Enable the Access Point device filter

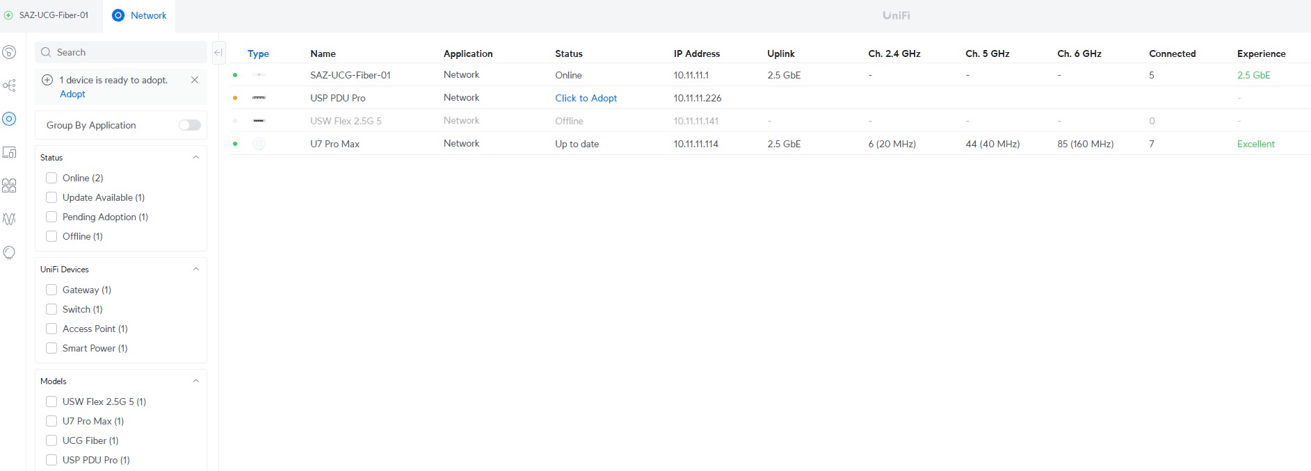(51, 329)
